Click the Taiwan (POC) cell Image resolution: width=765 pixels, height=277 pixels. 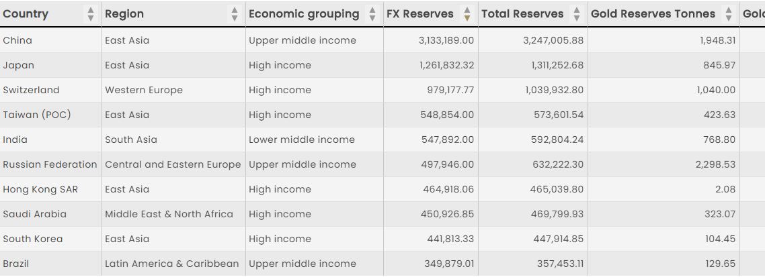point(37,115)
